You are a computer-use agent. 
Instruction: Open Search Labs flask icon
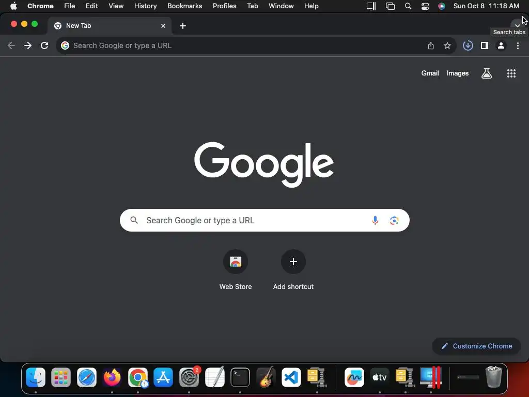pos(487,73)
